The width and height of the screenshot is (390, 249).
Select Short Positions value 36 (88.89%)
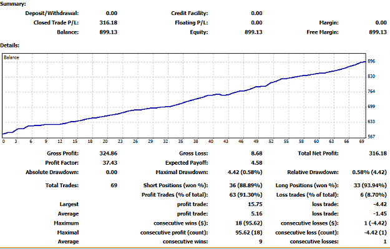pos(246,185)
